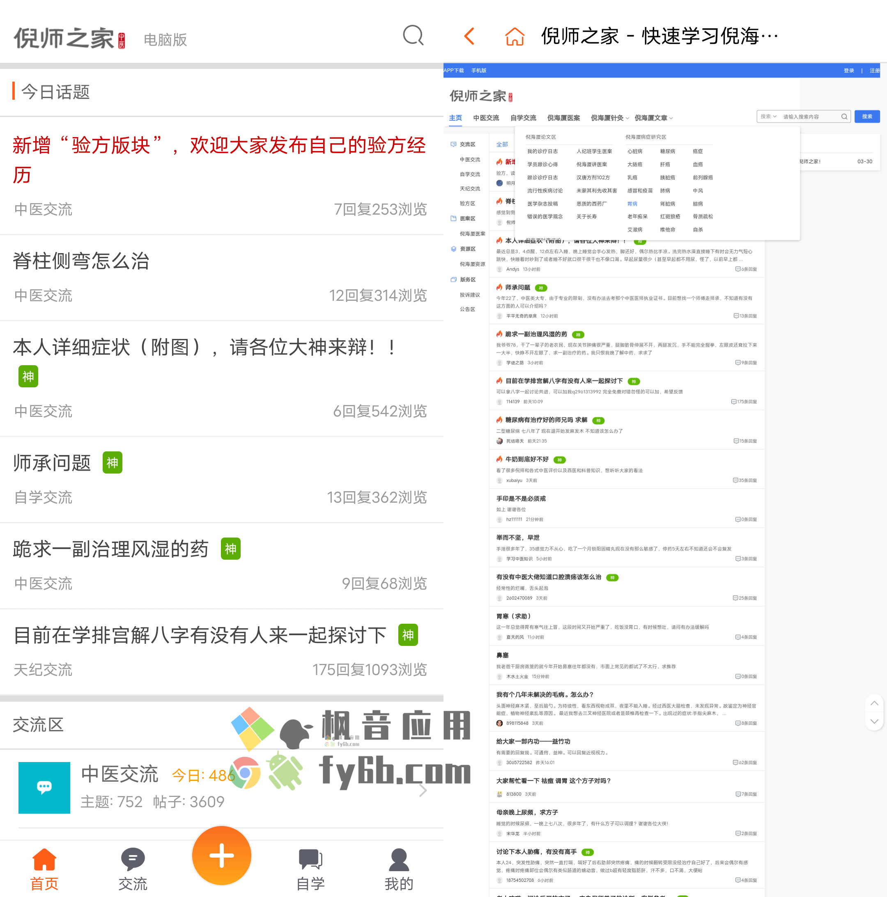
Task: Click the APP下载 link
Action: [x=453, y=71]
